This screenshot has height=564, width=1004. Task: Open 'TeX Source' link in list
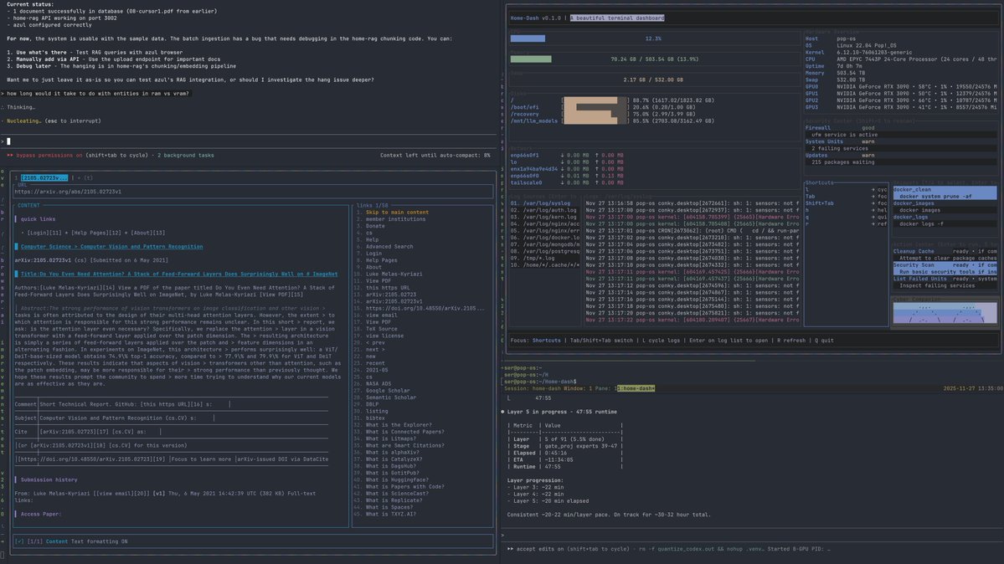pyautogui.click(x=382, y=328)
